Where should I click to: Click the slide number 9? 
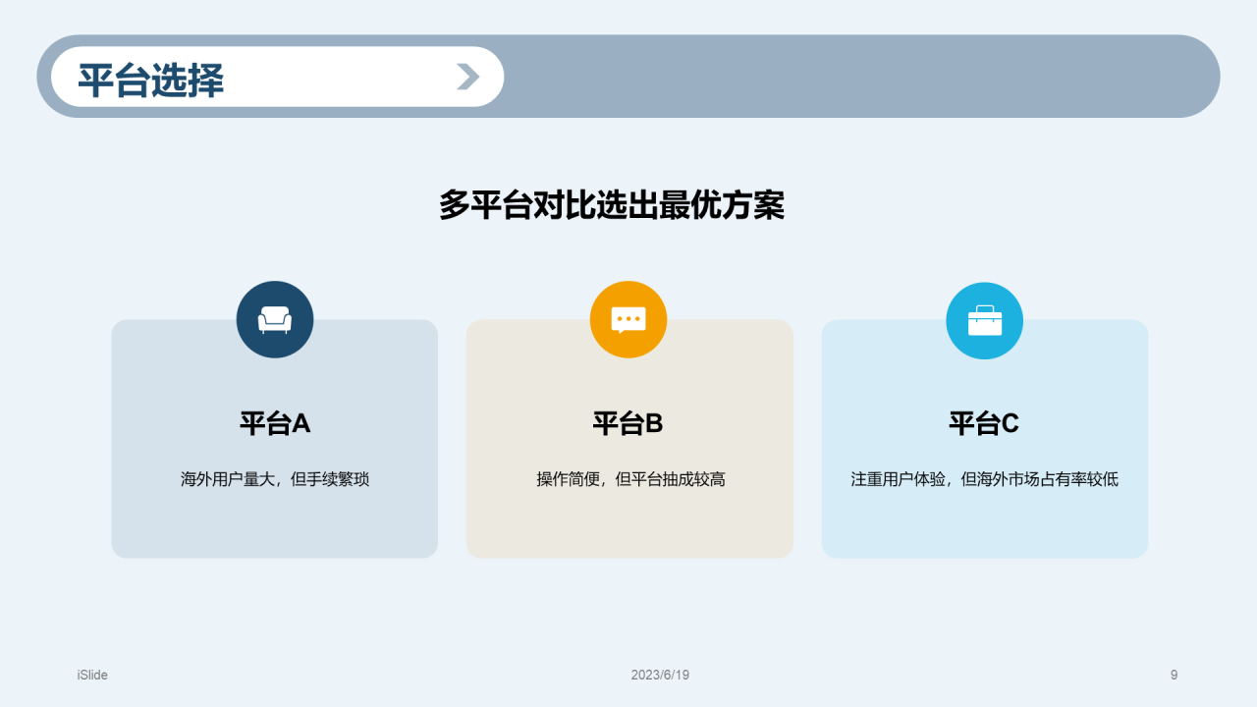[x=1174, y=675]
